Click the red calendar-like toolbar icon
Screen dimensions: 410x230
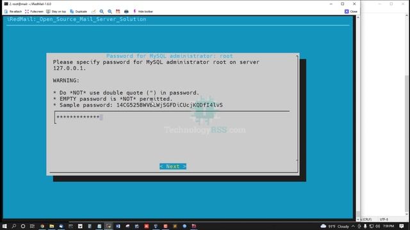(x=118, y=11)
